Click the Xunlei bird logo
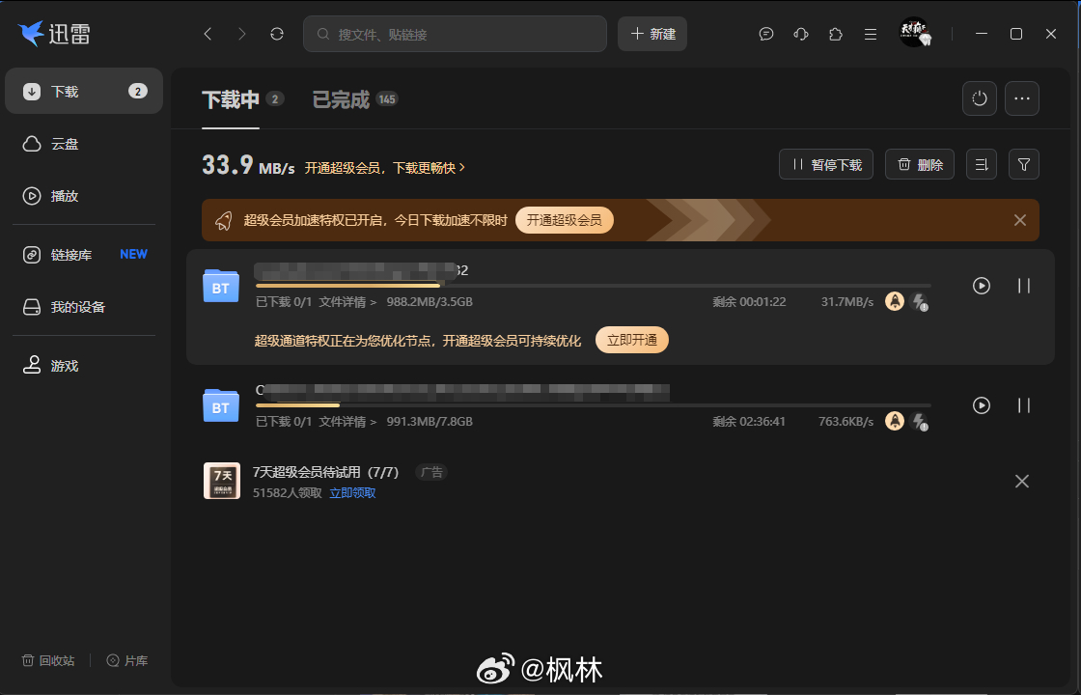The image size is (1081, 695). [31, 33]
